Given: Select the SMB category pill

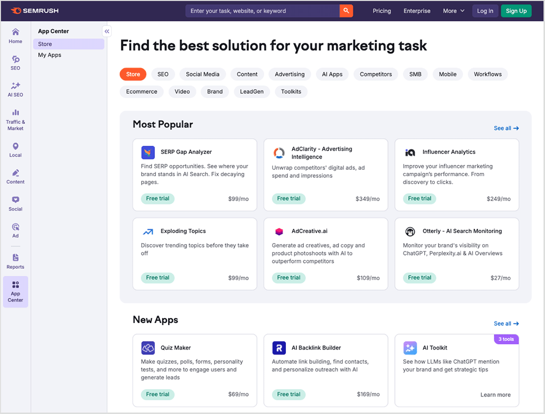Looking at the screenshot, I should point(415,74).
